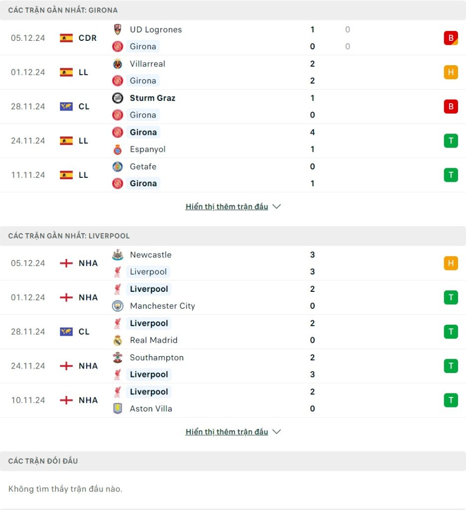Image resolution: width=466 pixels, height=510 pixels.
Task: Click the Southampton crest icon
Action: (117, 358)
